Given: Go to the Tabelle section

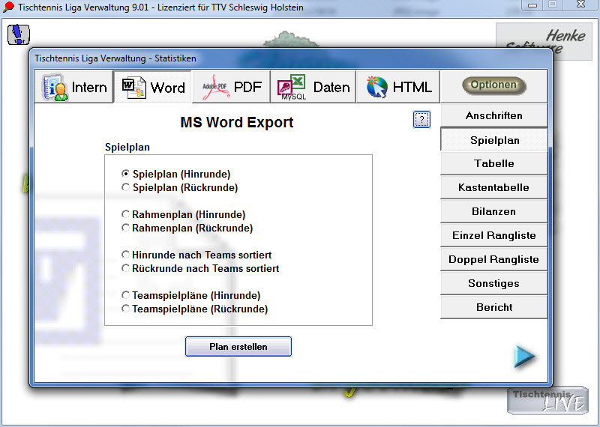Looking at the screenshot, I should coord(493,163).
